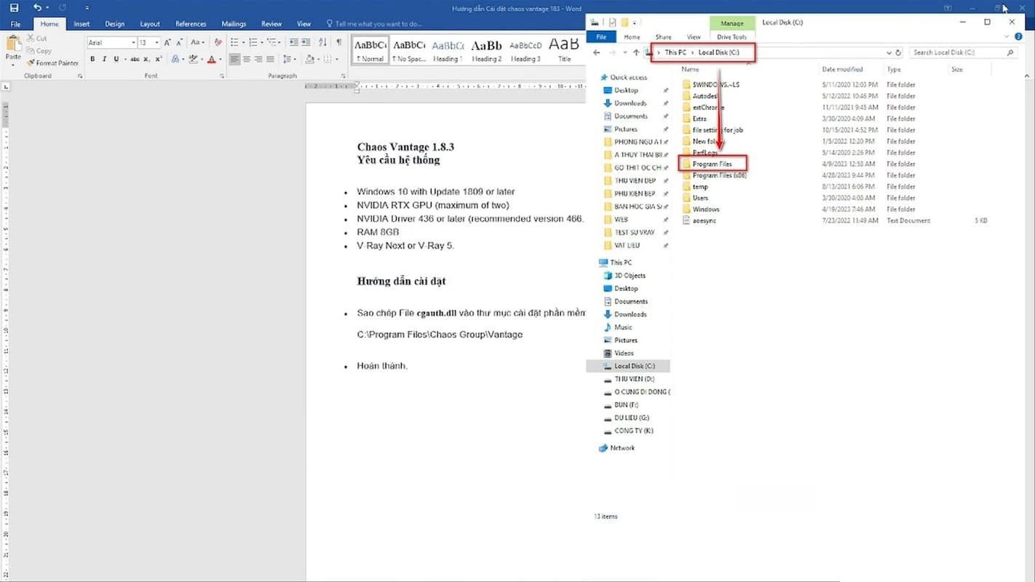The image size is (1035, 582).
Task: Open the Paragraph dialog launcher
Action: click(343, 76)
